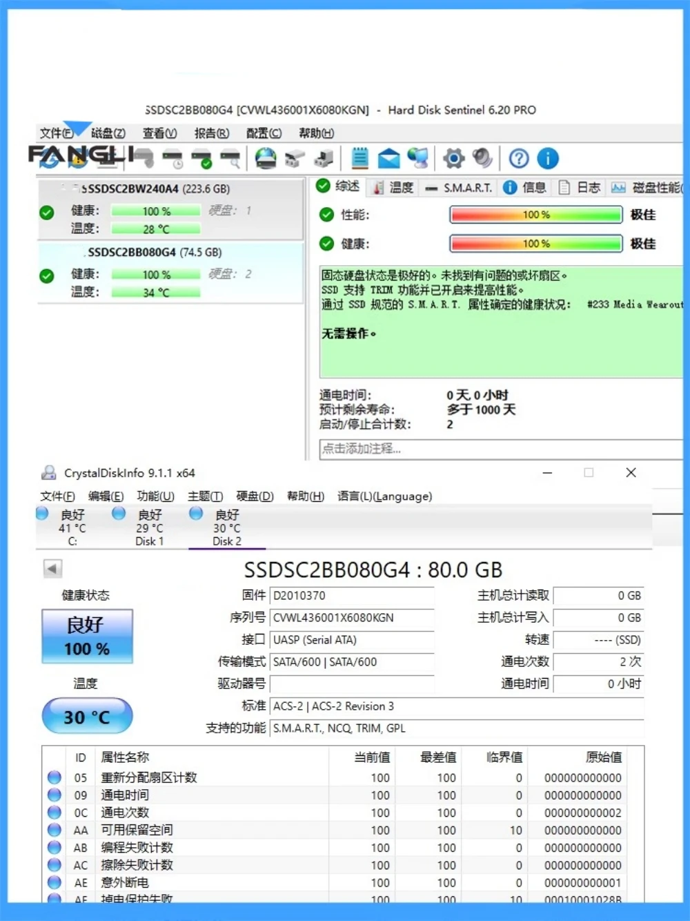The width and height of the screenshot is (690, 921).
Task: Open the 配置(C) menu
Action: pos(264,133)
